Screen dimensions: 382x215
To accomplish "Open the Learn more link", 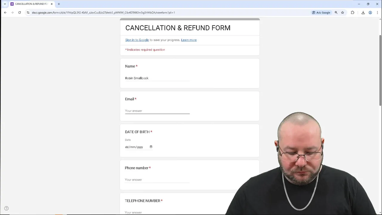I will tap(189, 40).
